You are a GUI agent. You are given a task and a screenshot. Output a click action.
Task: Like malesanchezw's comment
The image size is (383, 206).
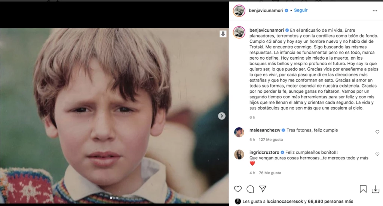377,132
